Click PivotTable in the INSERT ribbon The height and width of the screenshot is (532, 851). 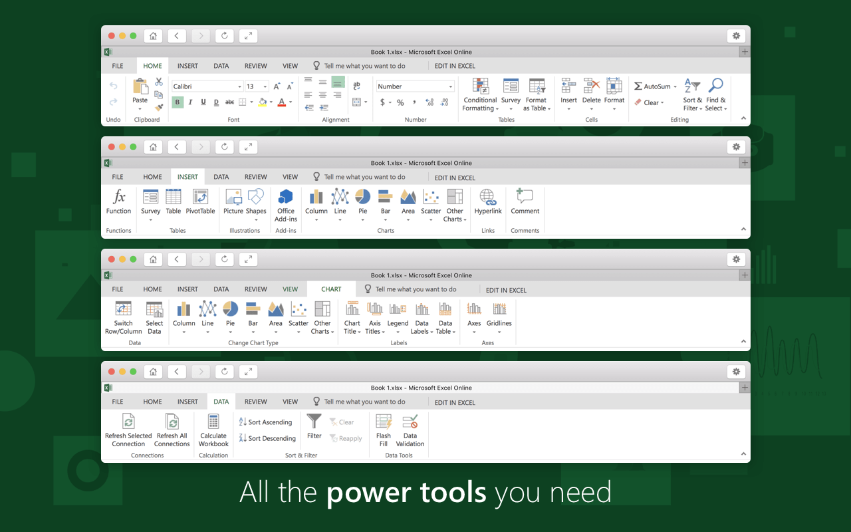pos(200,201)
